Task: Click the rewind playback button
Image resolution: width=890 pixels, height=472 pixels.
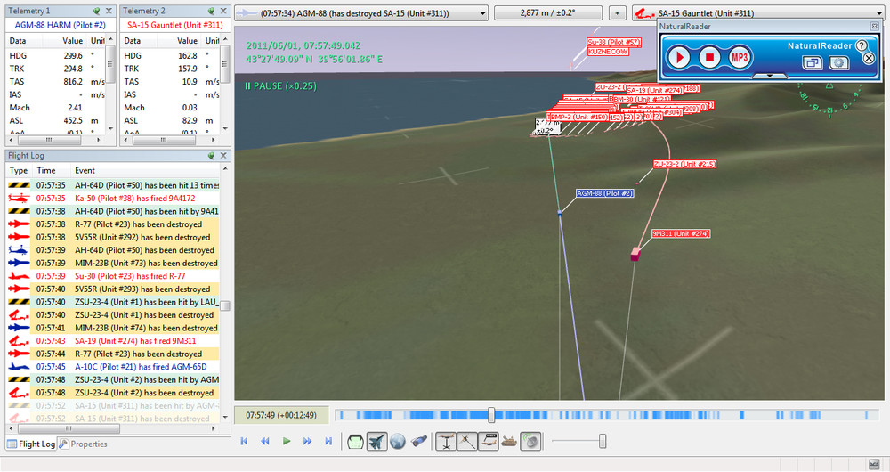Action: click(x=265, y=442)
